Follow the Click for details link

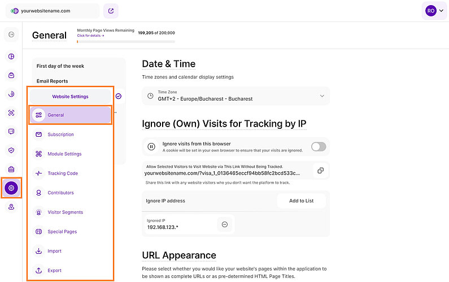90,36
